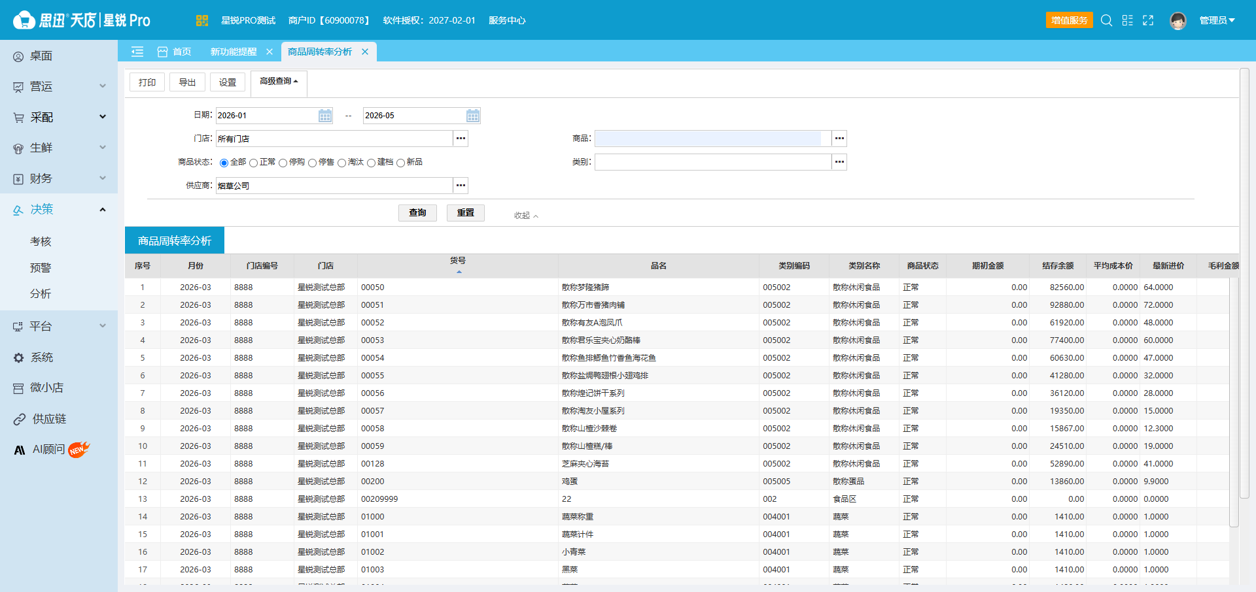Viewport: 1256px width, 592px height.
Task: Select the 新品 product status radio
Action: tap(401, 163)
